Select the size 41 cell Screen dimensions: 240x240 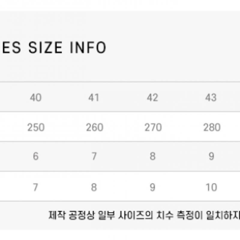[94, 97]
